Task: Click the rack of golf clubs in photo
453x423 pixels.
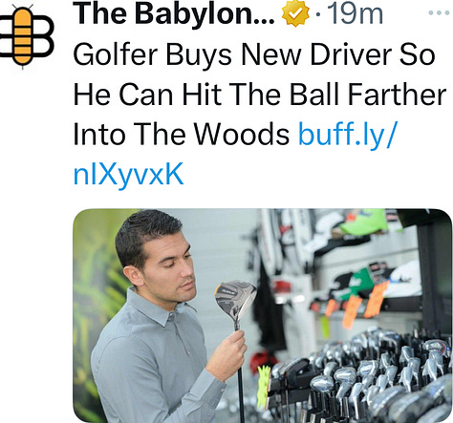Action: [x=360, y=379]
